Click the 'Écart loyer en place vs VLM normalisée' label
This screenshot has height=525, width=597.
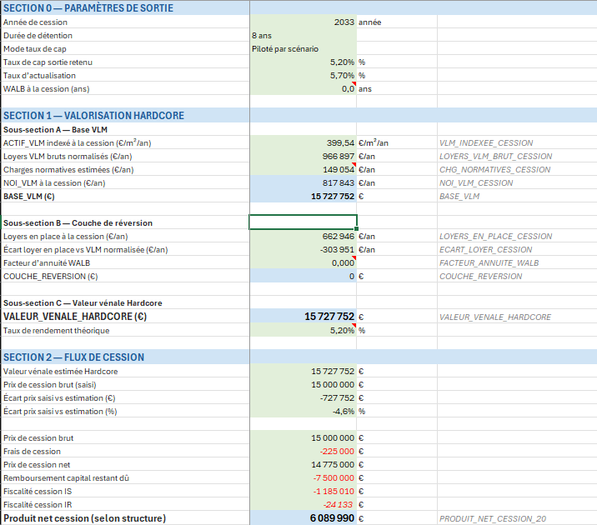click(x=86, y=249)
